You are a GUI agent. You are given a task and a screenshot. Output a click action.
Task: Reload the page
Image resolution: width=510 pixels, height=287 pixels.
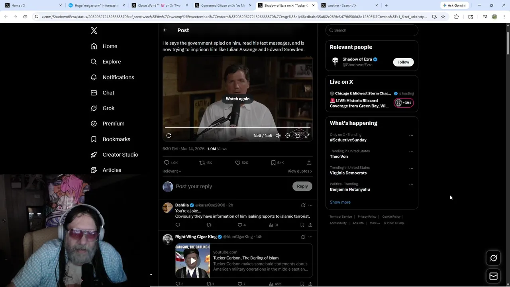(x=25, y=17)
